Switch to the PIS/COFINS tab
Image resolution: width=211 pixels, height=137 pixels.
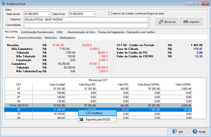pyautogui.click(x=11, y=32)
